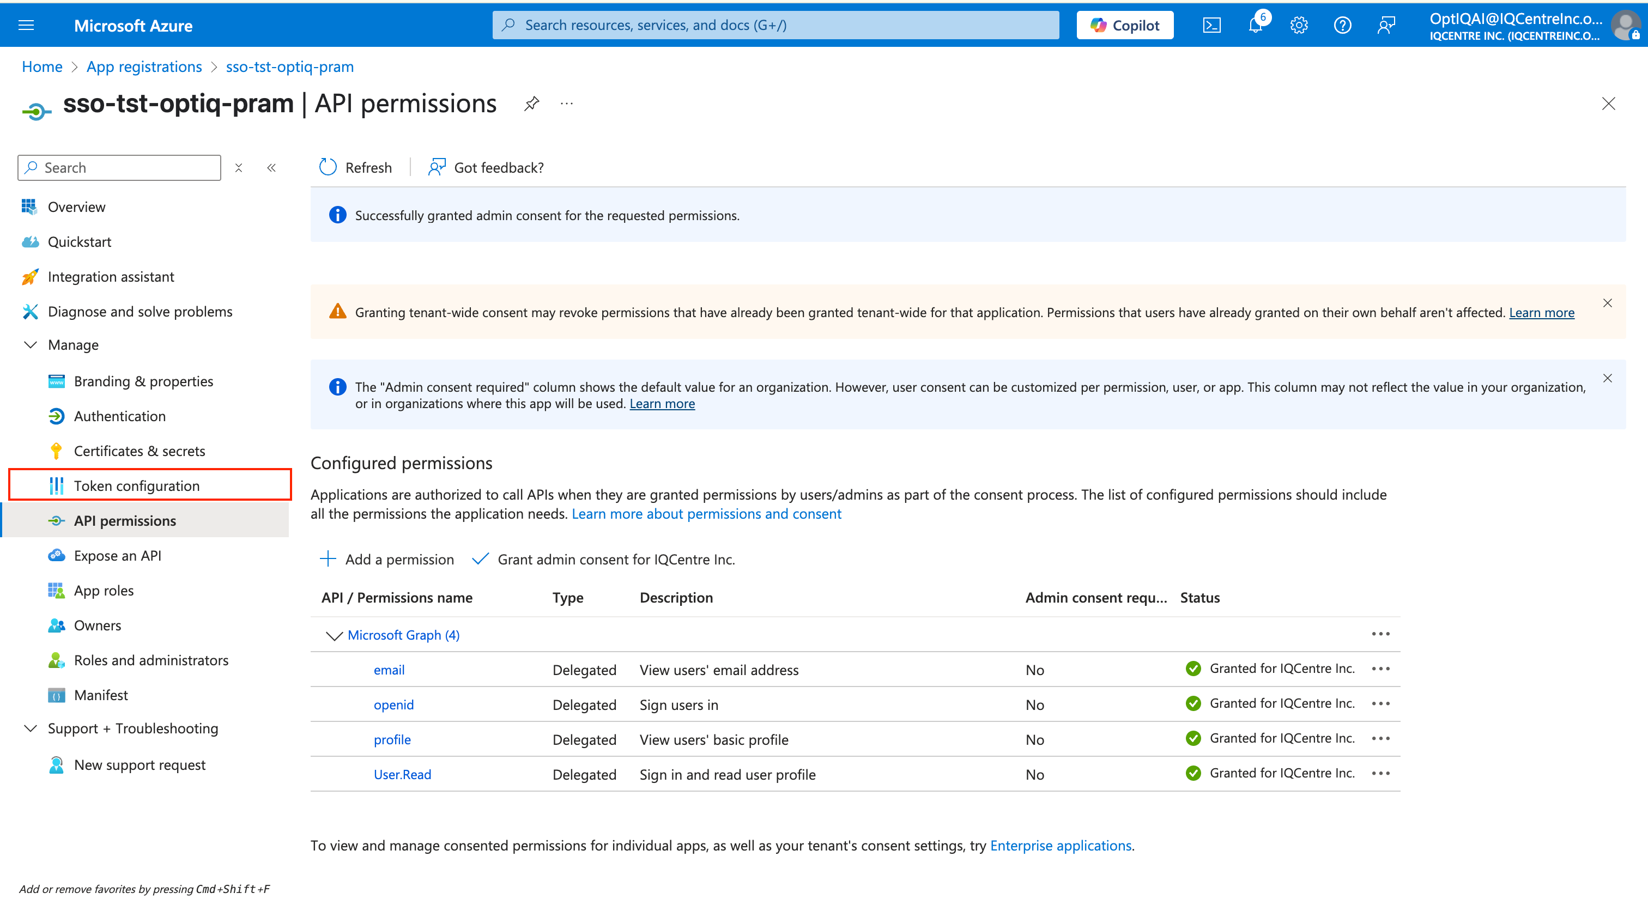
Task: Click the Copilot button
Action: pyautogui.click(x=1125, y=25)
